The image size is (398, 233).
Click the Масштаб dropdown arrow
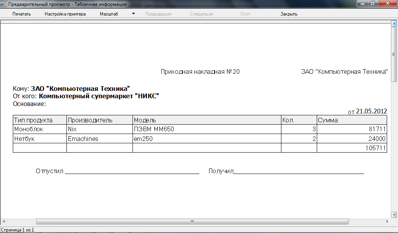(133, 14)
